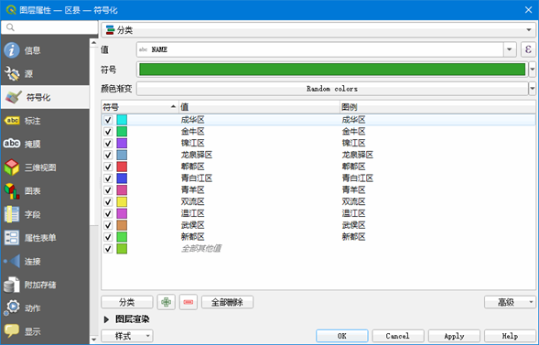Open the 图表 chart icon
Screen dimensions: 539x345
coord(12,190)
